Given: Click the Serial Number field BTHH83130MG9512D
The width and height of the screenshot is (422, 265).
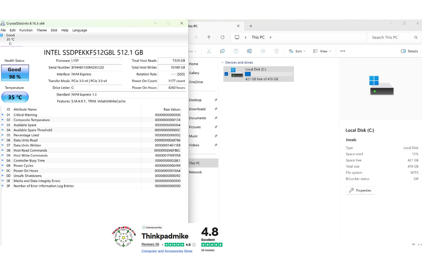Looking at the screenshot, I should [x=96, y=67].
